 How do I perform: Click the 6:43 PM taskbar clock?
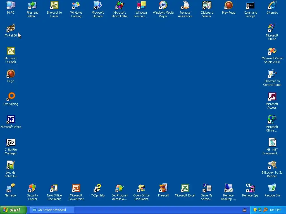pyautogui.click(x=275, y=210)
